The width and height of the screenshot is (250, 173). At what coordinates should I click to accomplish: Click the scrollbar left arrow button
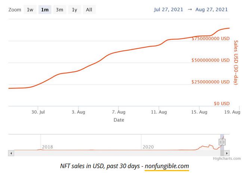click(11, 153)
